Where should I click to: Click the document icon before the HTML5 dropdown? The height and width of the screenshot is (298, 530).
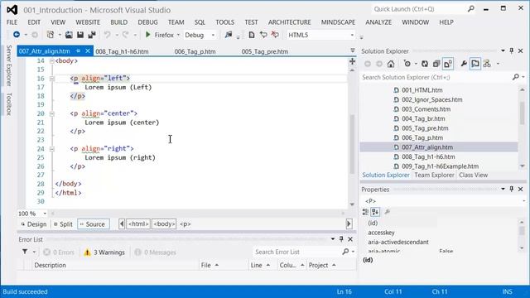(251, 35)
